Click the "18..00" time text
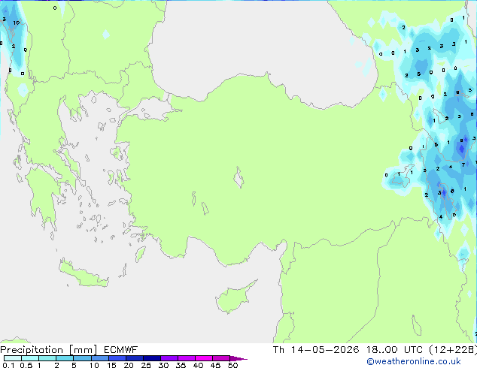 (x=381, y=350)
